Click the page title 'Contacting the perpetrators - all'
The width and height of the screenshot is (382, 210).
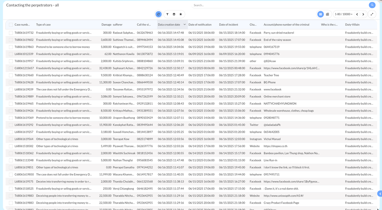33,5
